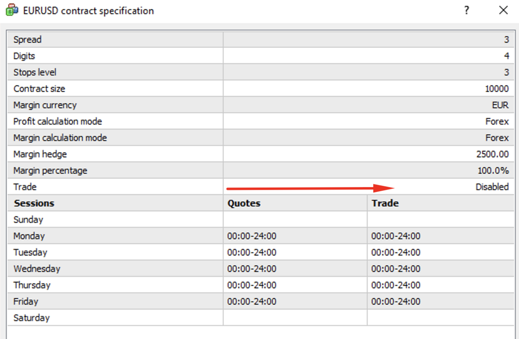Click the EURUSD dialog title icon
Image resolution: width=519 pixels, height=339 pixels.
(x=12, y=10)
